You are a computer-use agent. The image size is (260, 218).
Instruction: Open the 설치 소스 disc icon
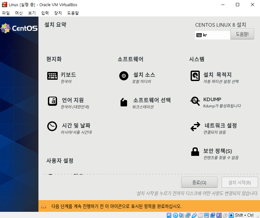124,76
